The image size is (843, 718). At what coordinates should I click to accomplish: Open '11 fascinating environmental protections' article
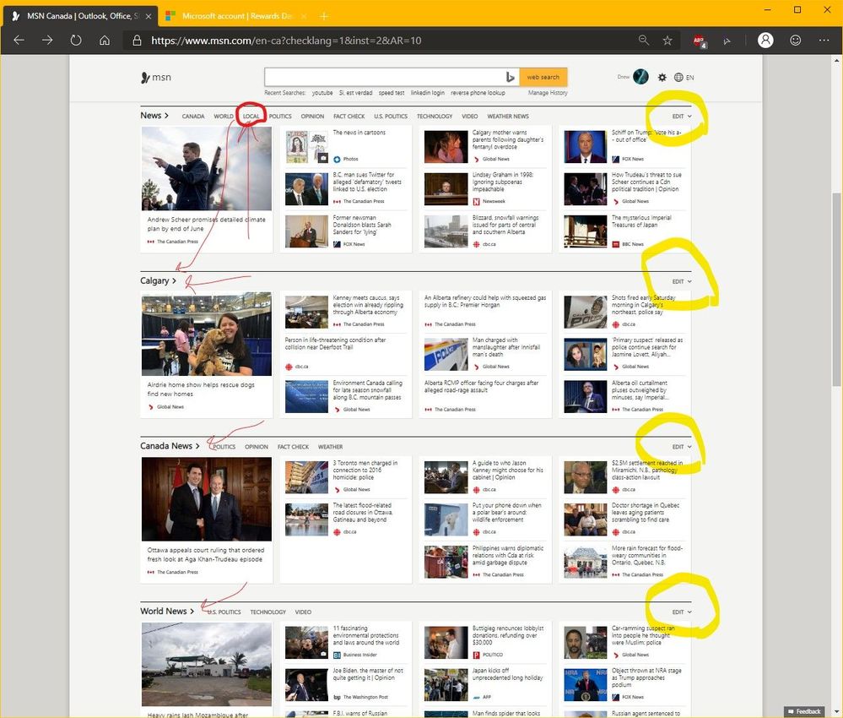pyautogui.click(x=365, y=635)
